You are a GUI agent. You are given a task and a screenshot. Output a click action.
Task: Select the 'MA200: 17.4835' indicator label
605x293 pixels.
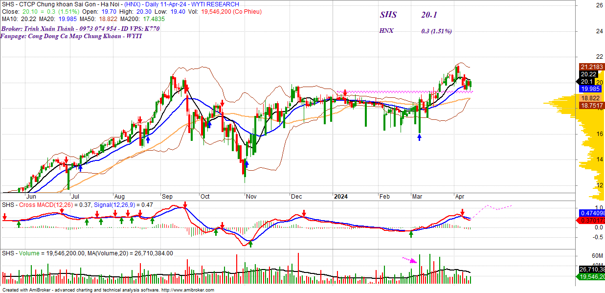pos(143,19)
